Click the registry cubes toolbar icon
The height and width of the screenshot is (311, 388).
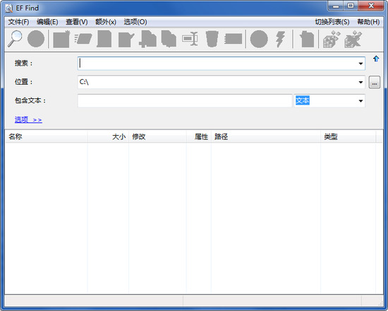pyautogui.click(x=332, y=39)
